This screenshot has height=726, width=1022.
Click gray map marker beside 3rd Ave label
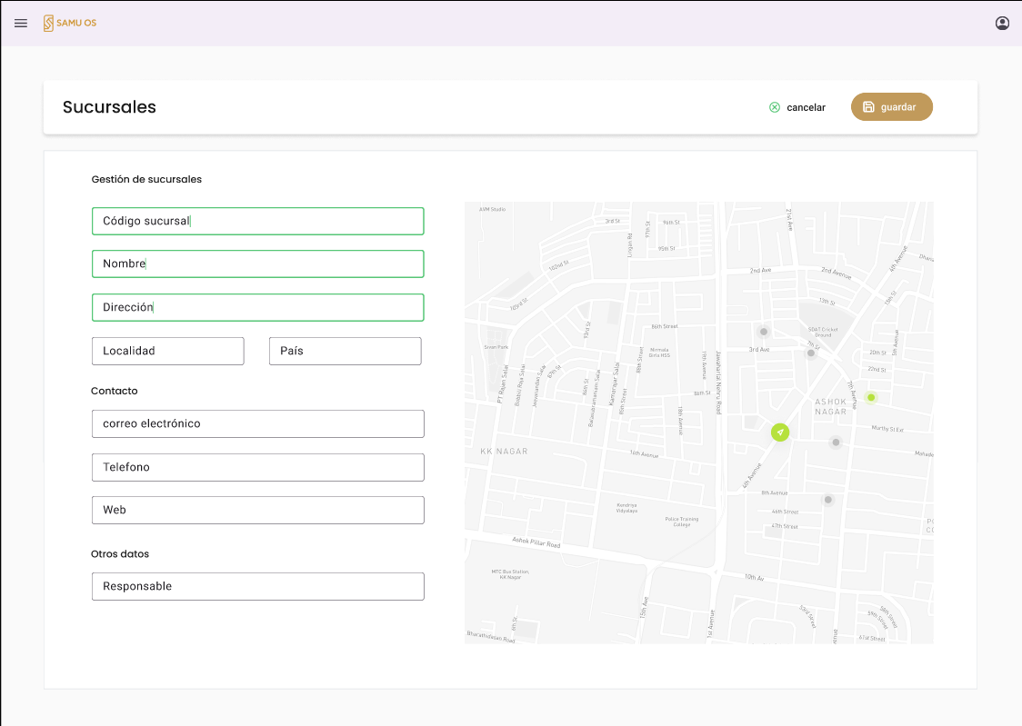click(x=764, y=332)
